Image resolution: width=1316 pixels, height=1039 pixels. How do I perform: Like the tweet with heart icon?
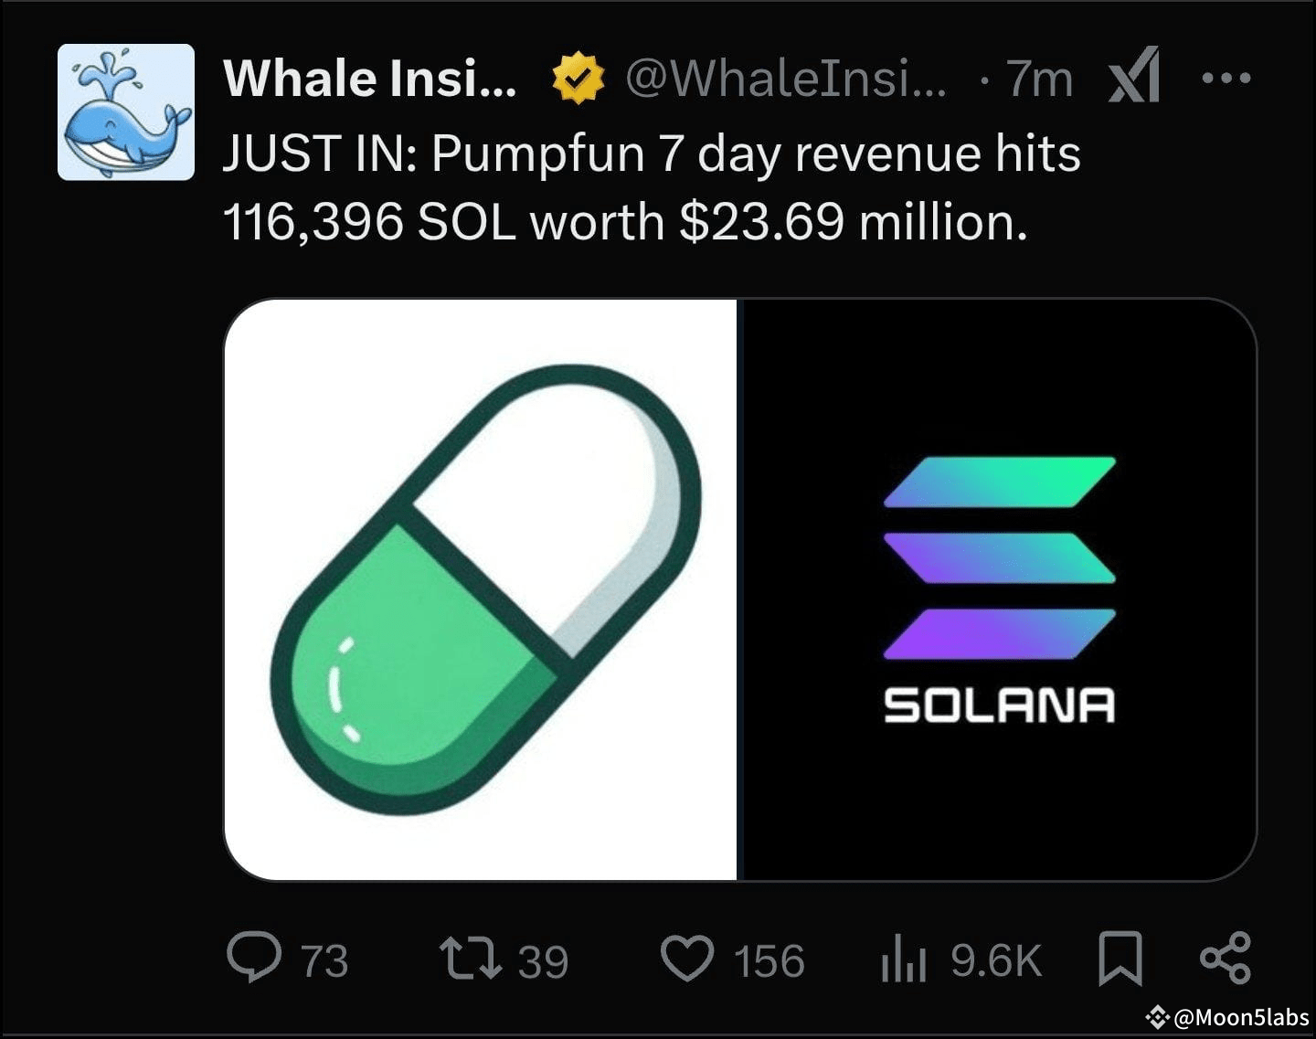click(686, 959)
